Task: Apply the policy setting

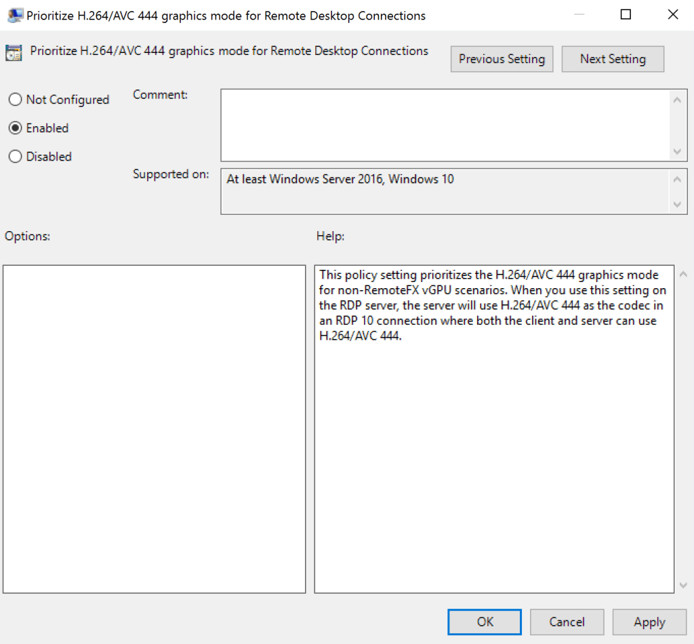Action: (x=649, y=622)
